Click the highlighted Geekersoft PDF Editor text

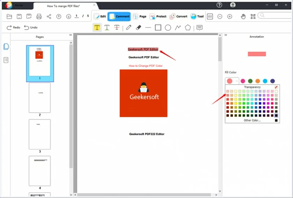pyautogui.click(x=143, y=49)
